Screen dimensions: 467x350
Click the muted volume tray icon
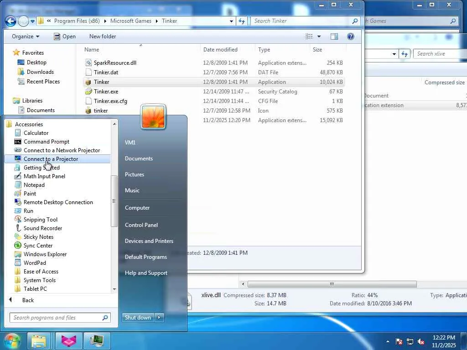tap(421, 342)
